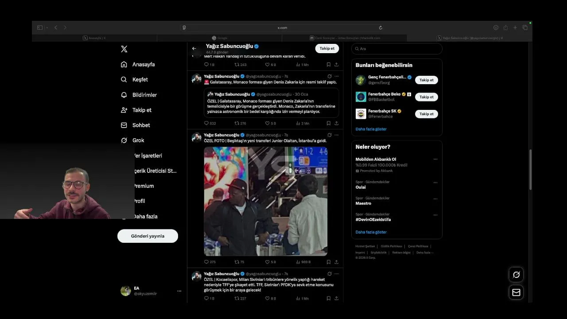The image size is (567, 319).
Task: Click the Gönderi yayınla button
Action: pyautogui.click(x=148, y=236)
